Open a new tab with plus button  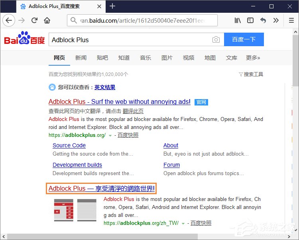click(x=112, y=6)
